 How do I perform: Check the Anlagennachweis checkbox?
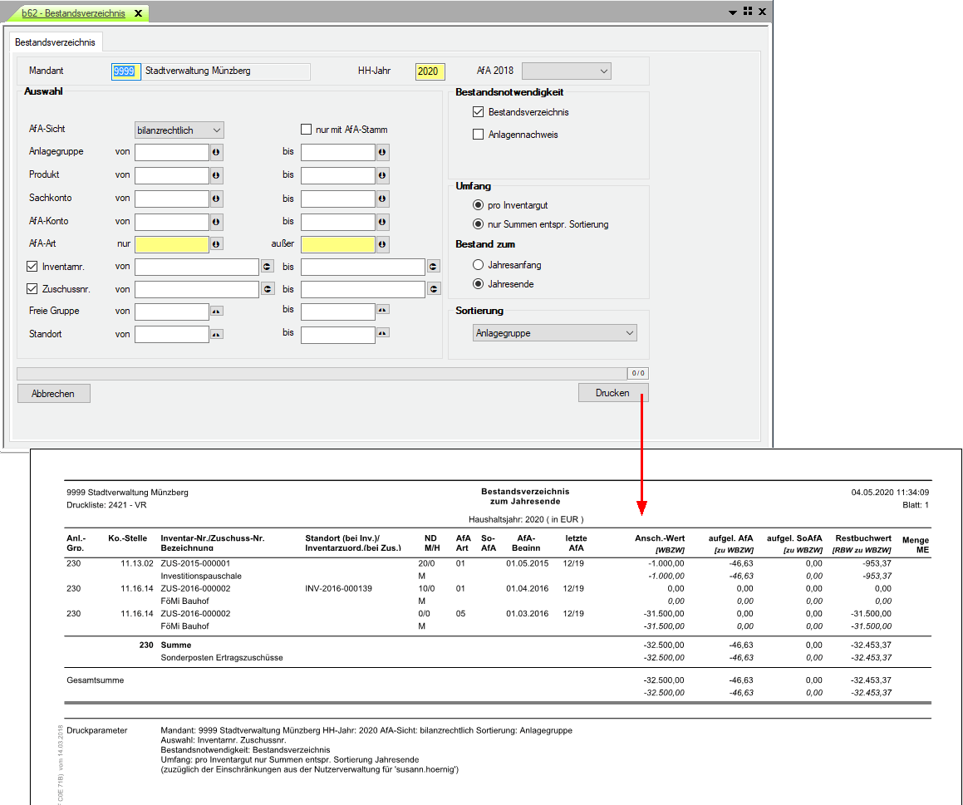[x=478, y=135]
